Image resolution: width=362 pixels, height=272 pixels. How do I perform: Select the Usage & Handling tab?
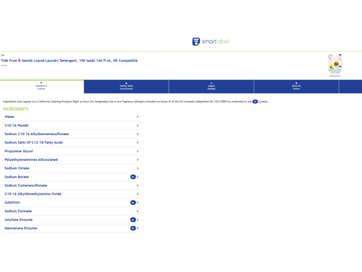(x=211, y=87)
